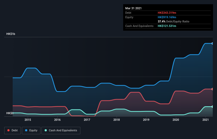Click the HK$919.169m equity value

point(167,17)
